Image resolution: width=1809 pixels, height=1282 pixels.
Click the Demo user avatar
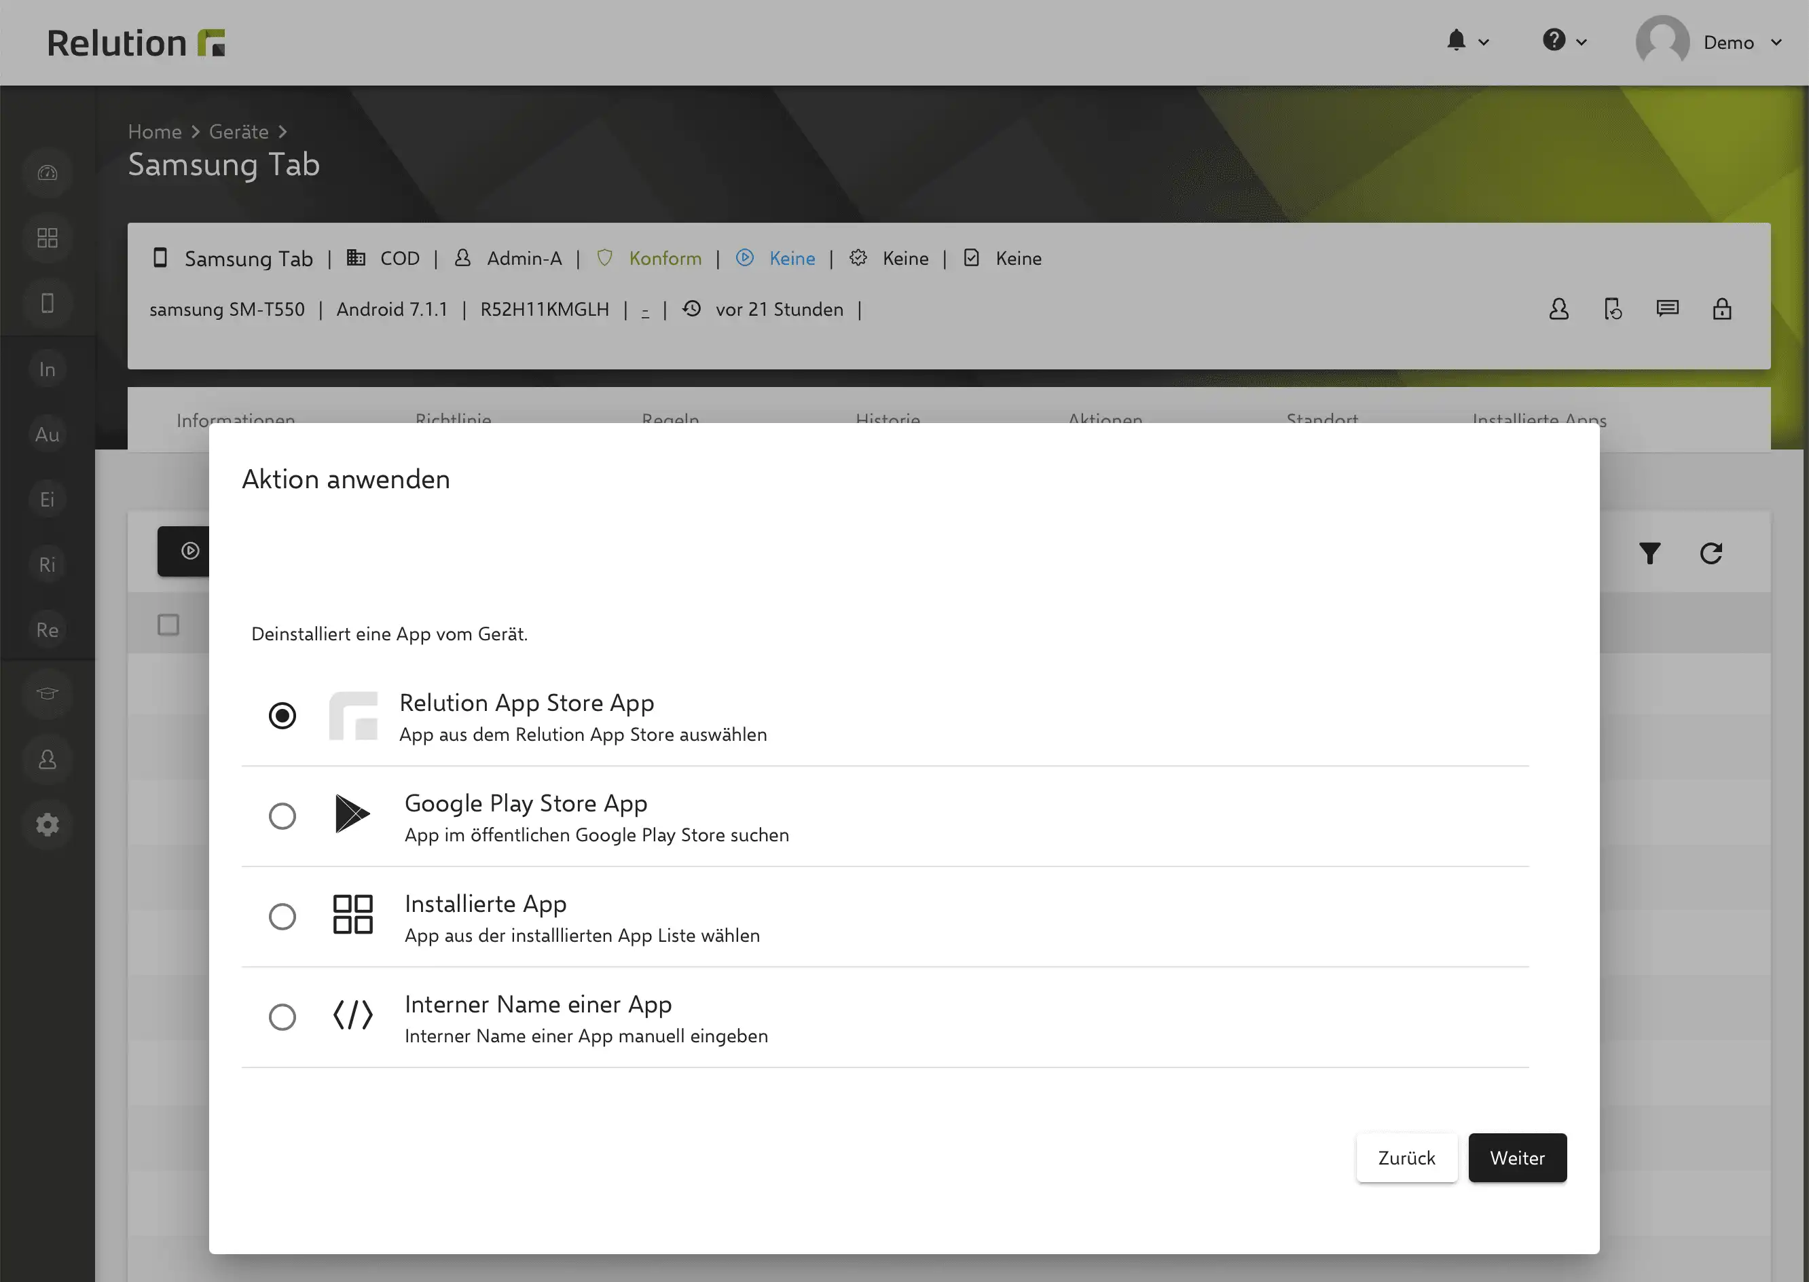[x=1662, y=41]
